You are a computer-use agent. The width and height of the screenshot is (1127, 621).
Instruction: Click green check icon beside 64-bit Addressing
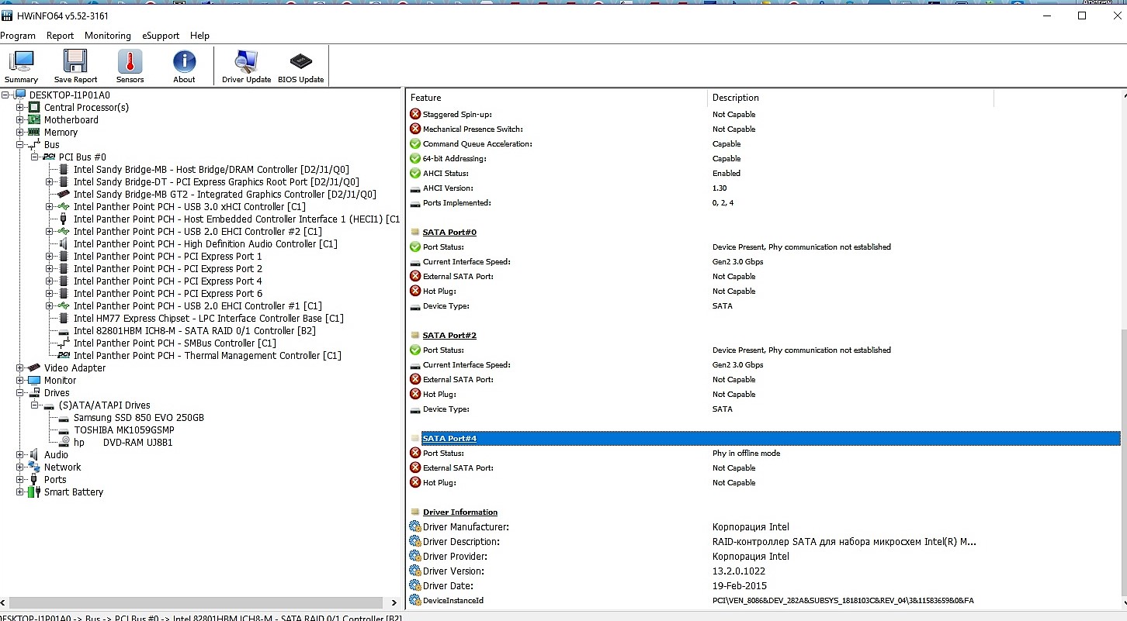click(x=415, y=158)
